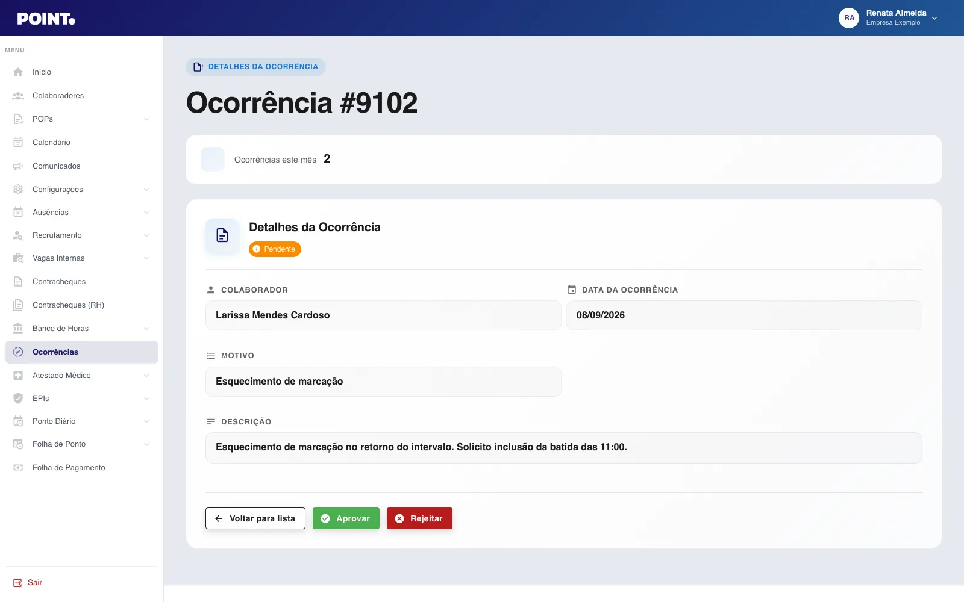This screenshot has width=964, height=602.
Task: Click the Descrição text field
Action: click(x=564, y=448)
